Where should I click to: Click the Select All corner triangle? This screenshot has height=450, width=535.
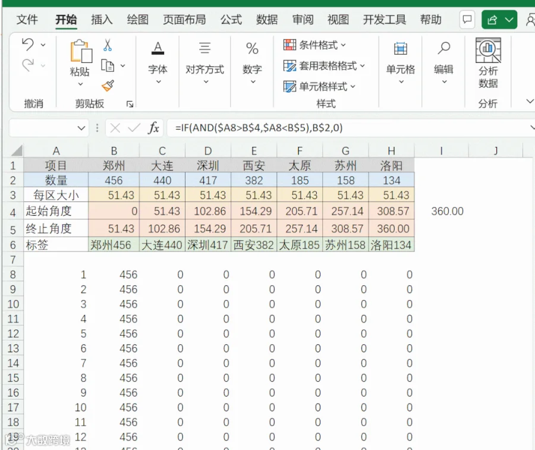[x=15, y=150]
